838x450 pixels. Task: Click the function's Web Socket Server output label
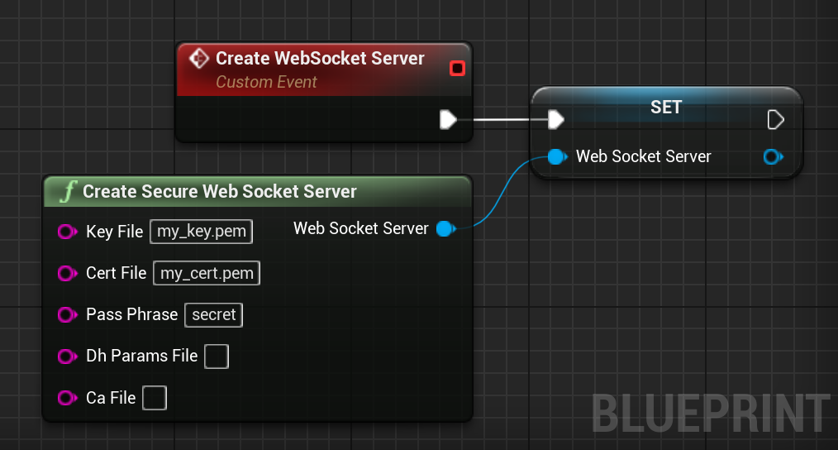[x=361, y=228]
